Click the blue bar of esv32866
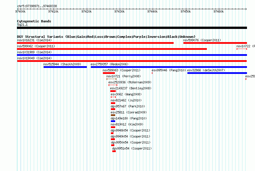The width and height of the screenshot is (255, 171). (217, 73)
